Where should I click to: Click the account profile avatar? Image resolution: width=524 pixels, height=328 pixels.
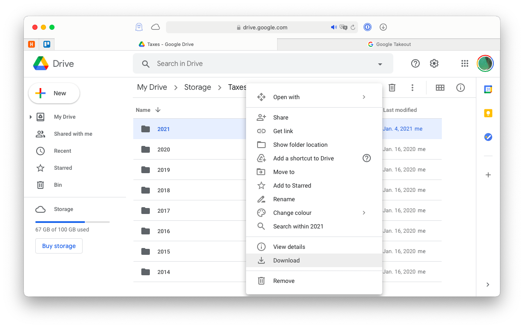[x=485, y=63]
